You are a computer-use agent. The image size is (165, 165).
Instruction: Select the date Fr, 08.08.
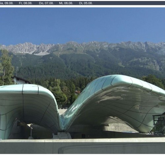tap(25, 3)
